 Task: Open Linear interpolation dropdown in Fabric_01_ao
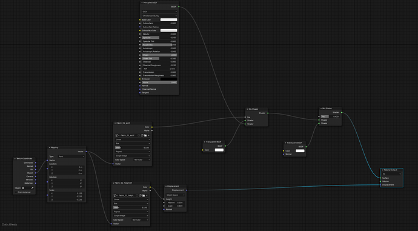[x=133, y=139]
